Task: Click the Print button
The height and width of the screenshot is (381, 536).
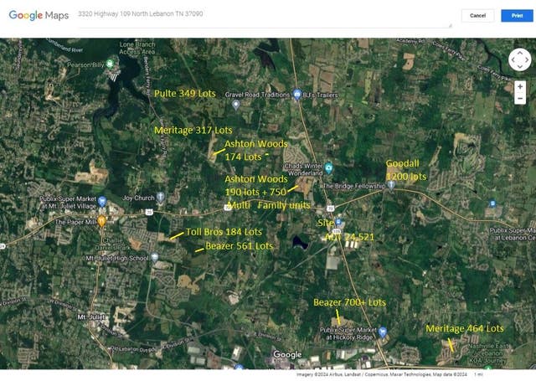Action: tap(517, 16)
